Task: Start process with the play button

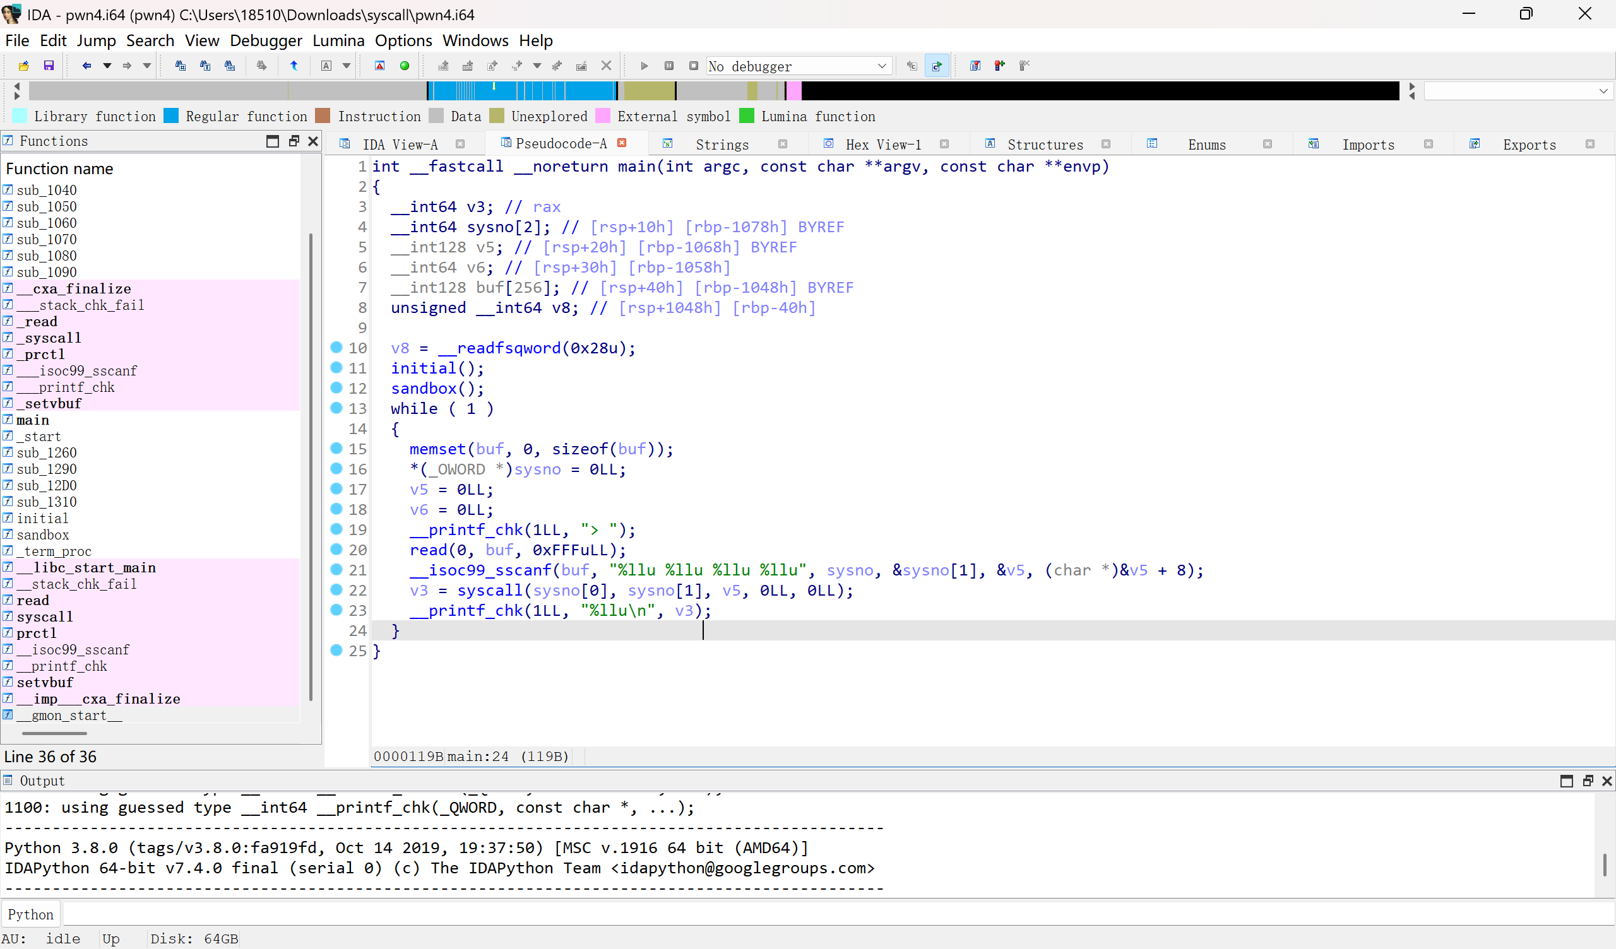Action: click(645, 66)
